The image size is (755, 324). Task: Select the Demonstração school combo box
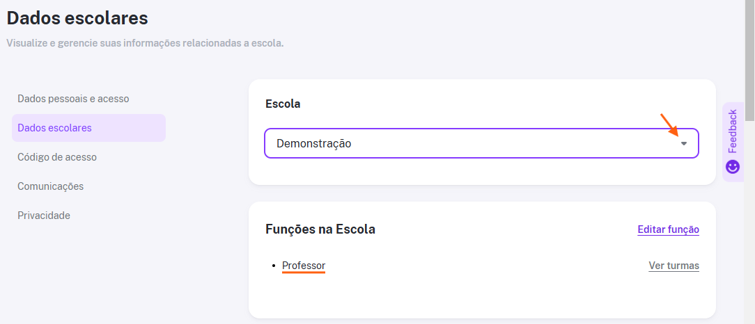481,143
